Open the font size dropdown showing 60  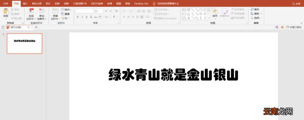(102, 11)
